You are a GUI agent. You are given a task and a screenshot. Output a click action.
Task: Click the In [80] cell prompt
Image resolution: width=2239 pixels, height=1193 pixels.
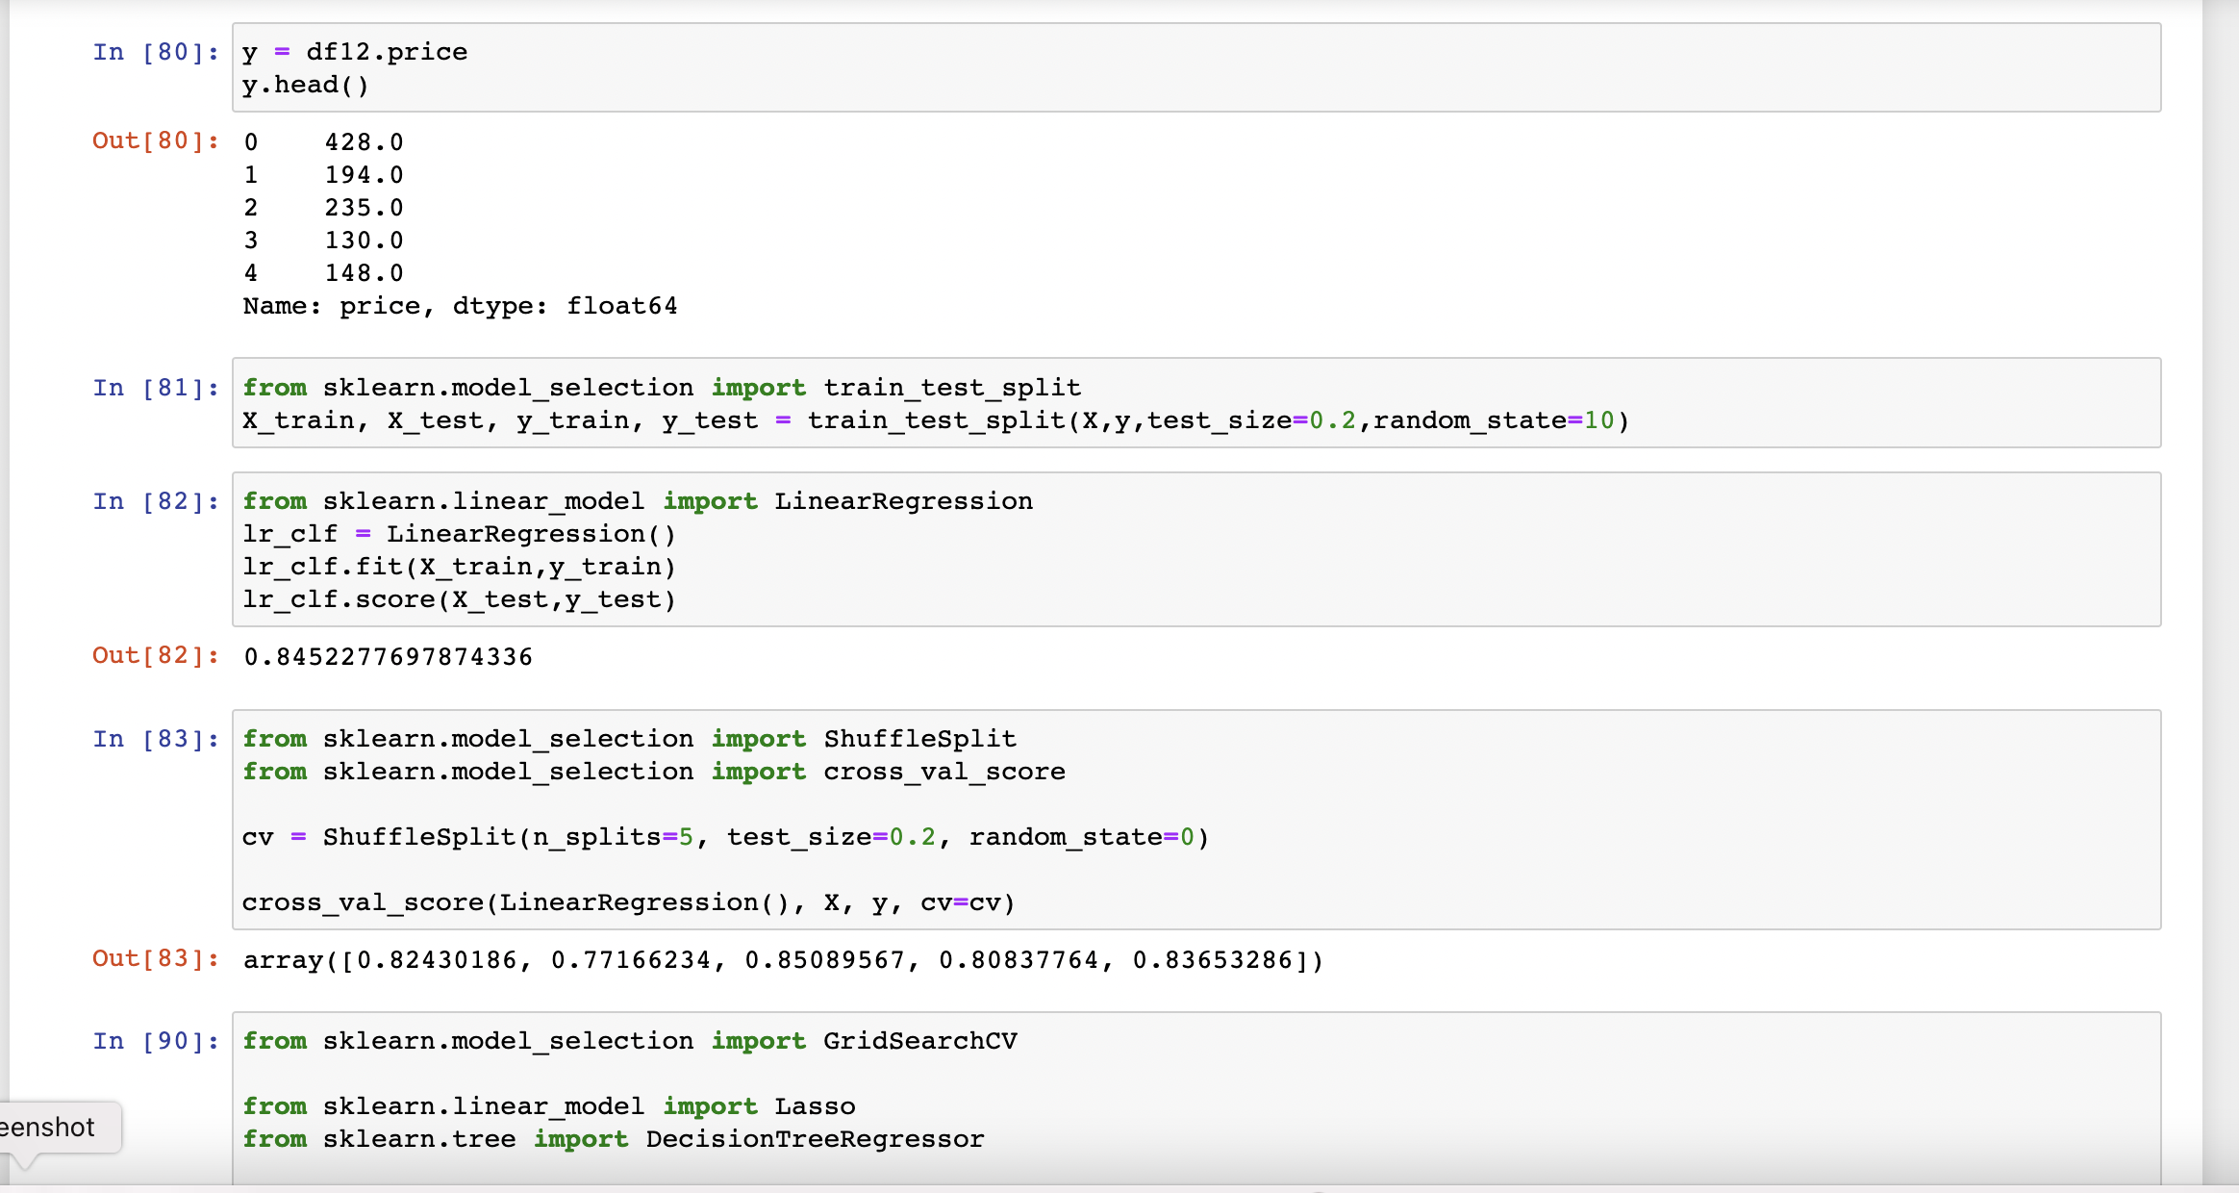click(154, 52)
